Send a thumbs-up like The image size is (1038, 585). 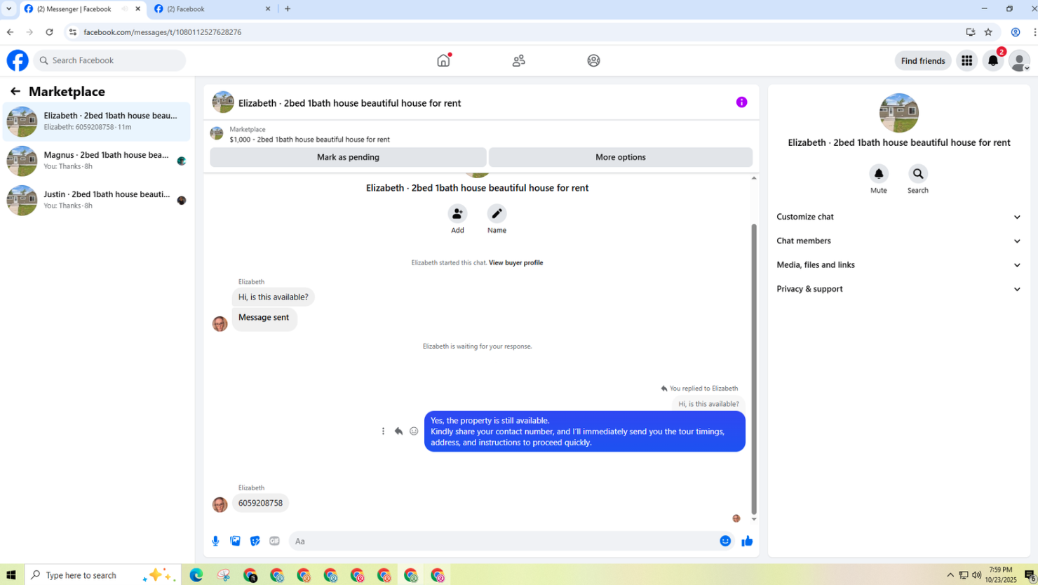coord(747,541)
